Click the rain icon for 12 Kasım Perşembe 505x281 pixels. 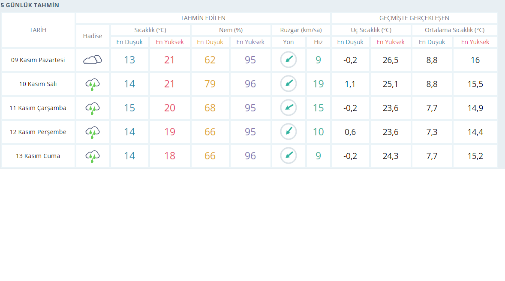93,132
